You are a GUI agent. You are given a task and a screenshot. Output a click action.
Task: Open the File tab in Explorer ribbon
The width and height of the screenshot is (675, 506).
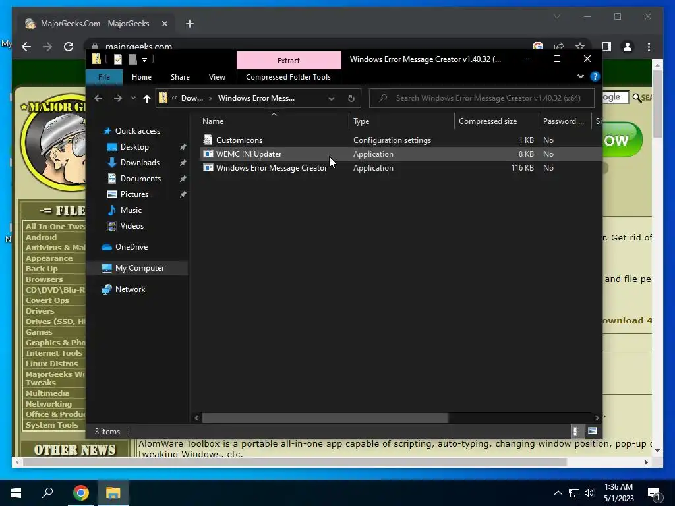click(103, 77)
